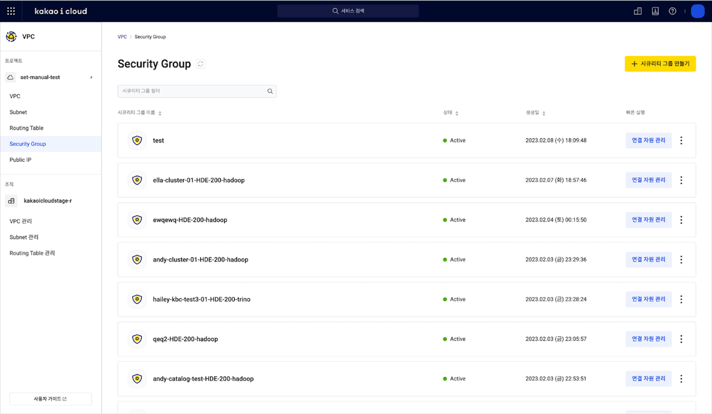
Task: Open VPC 관리 in the sidebar
Action: (x=21, y=221)
